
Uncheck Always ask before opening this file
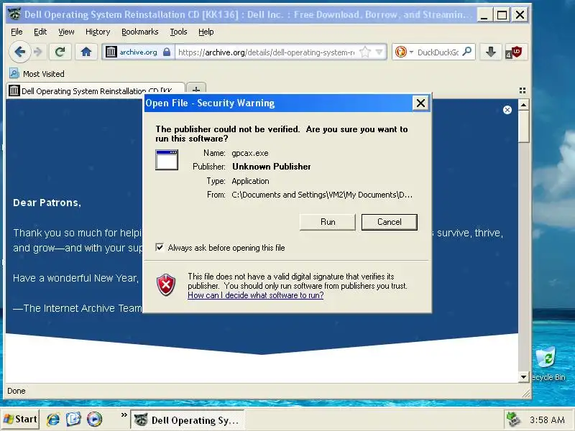pyautogui.click(x=160, y=247)
